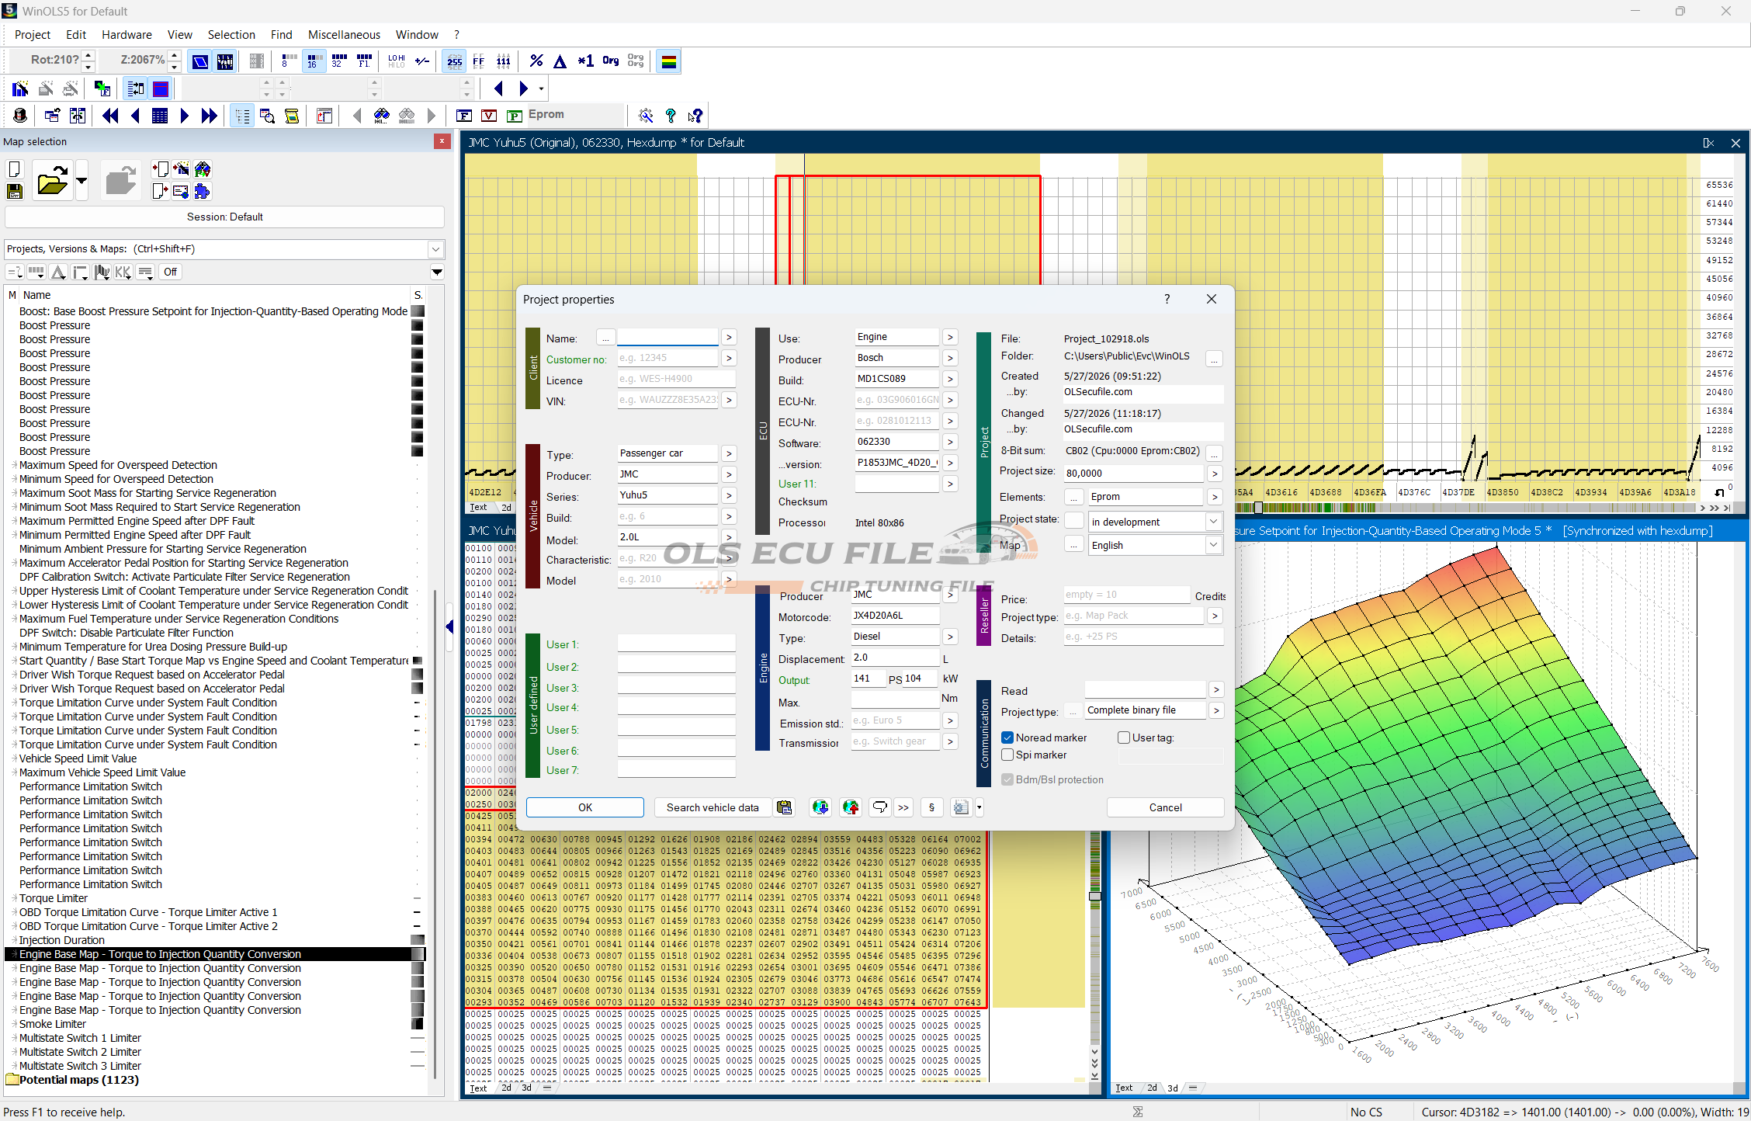
Task: Switch to 32-bit data width icon
Action: (338, 61)
